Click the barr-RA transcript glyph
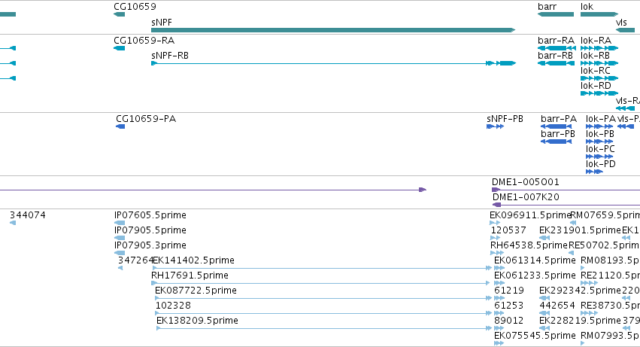 coord(557,48)
